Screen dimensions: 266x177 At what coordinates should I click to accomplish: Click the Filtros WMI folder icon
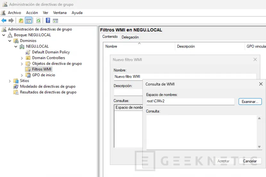(x=28, y=69)
